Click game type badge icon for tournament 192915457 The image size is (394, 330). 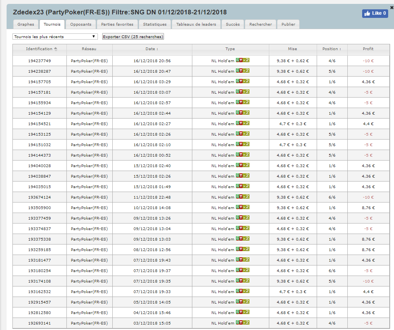click(x=242, y=302)
